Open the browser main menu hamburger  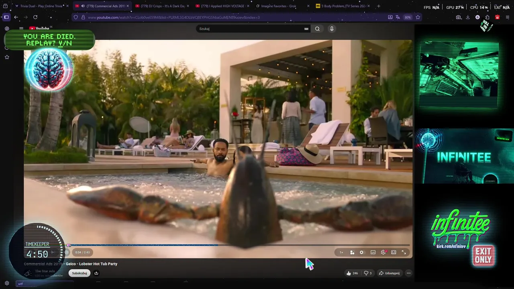point(507,17)
